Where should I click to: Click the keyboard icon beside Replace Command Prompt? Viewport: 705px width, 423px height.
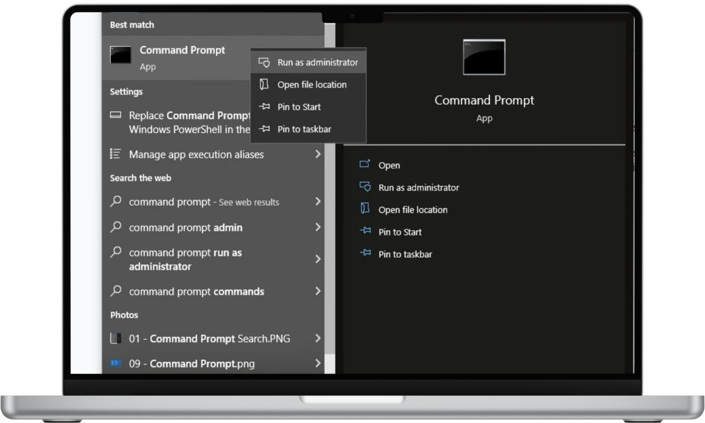click(115, 115)
